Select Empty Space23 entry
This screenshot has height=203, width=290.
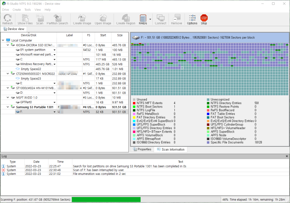(x=65, y=79)
